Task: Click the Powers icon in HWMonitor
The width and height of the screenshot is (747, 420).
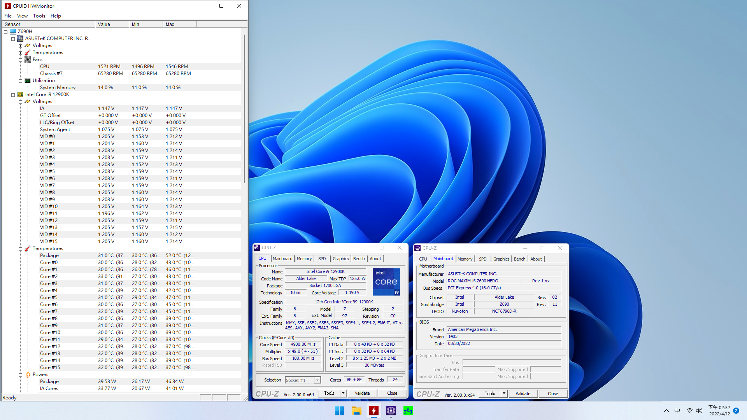Action: [x=27, y=374]
